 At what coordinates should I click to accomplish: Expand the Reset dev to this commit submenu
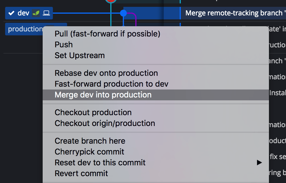click(x=259, y=162)
